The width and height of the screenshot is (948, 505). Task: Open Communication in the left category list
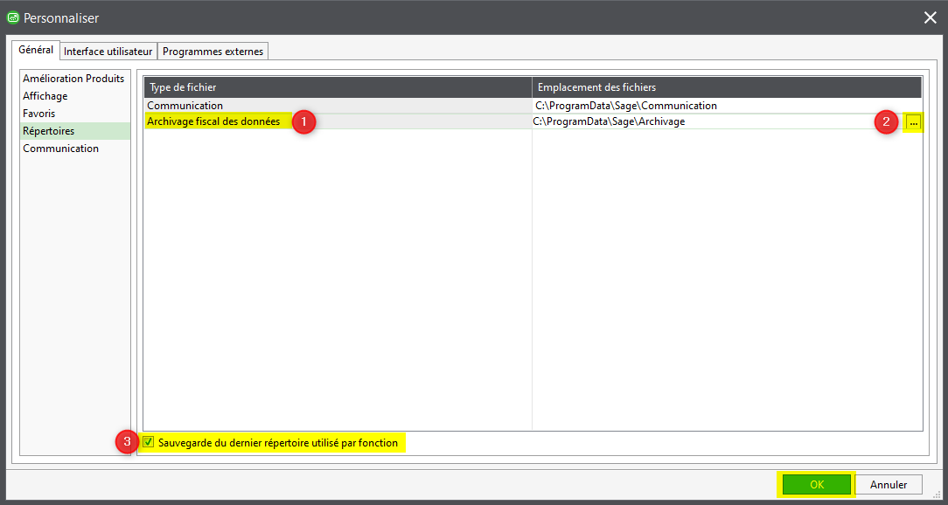click(61, 149)
